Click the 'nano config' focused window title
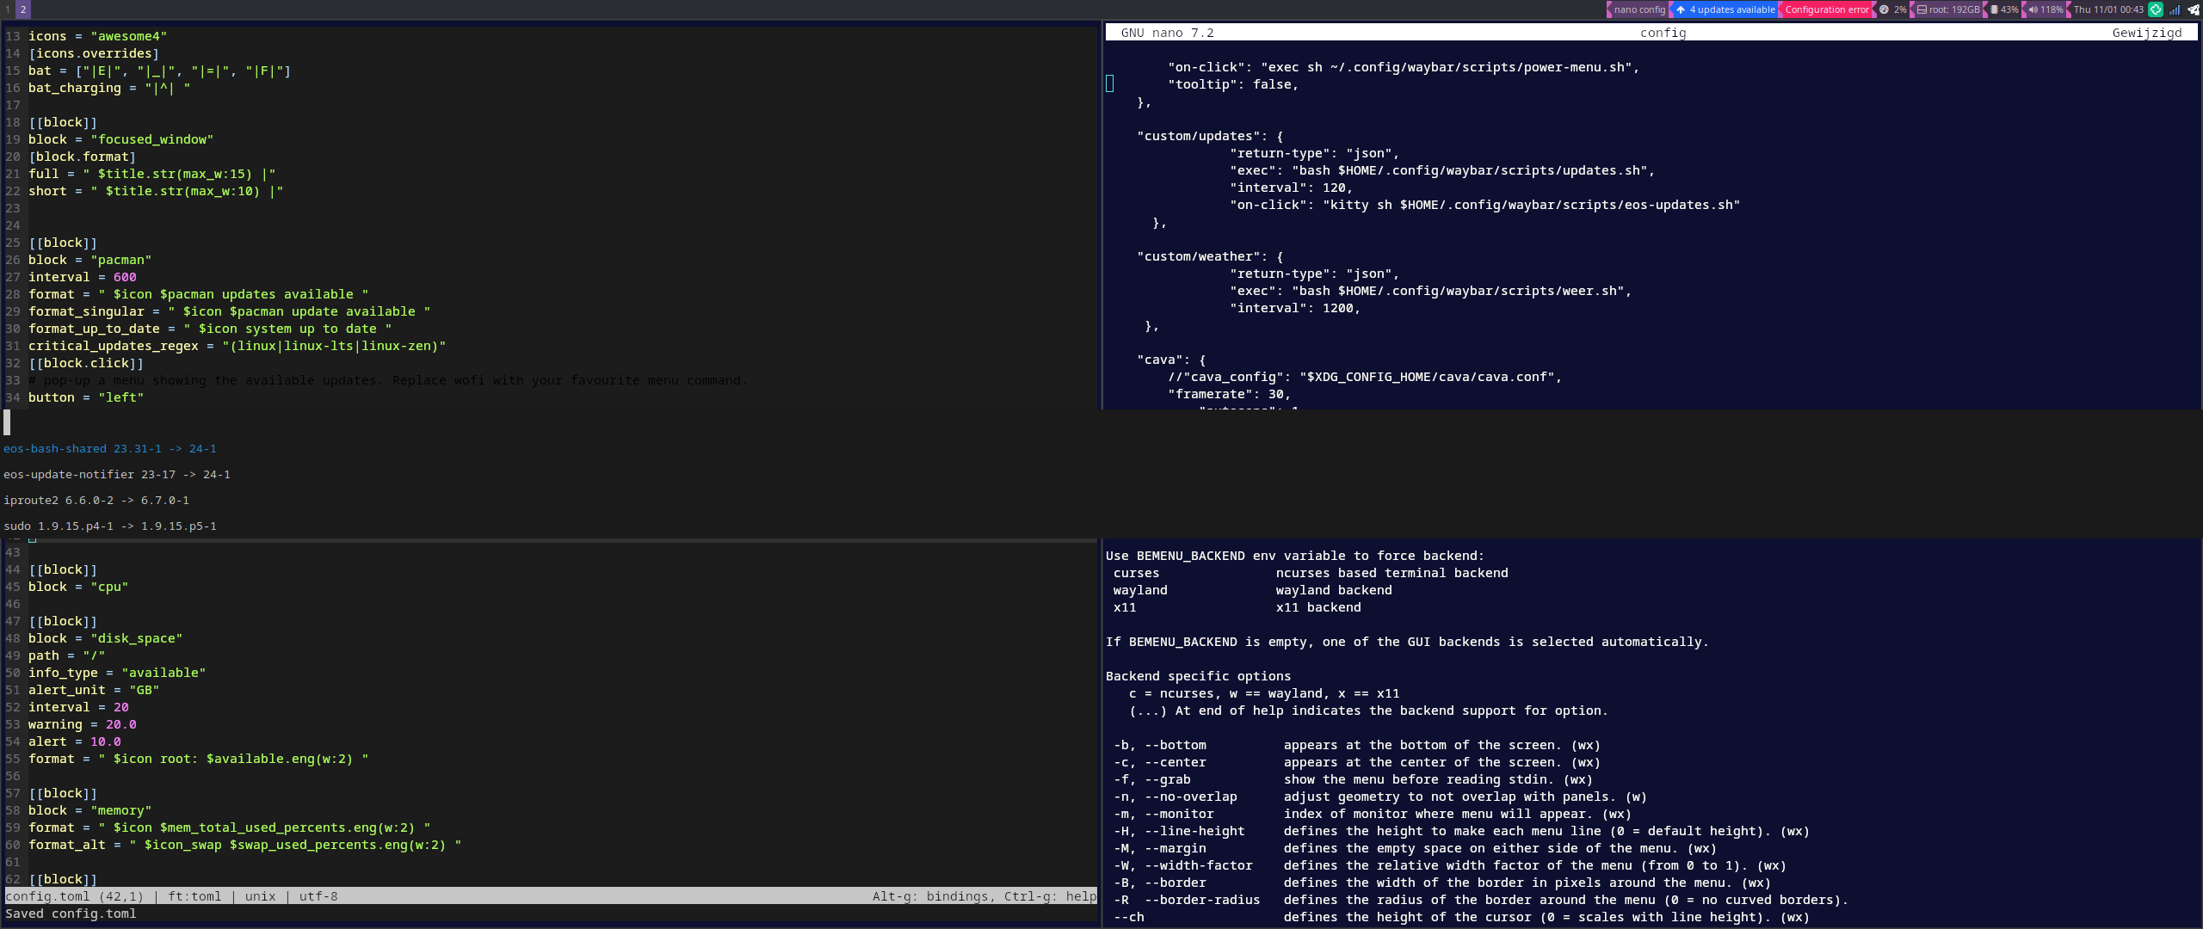 (x=1638, y=9)
